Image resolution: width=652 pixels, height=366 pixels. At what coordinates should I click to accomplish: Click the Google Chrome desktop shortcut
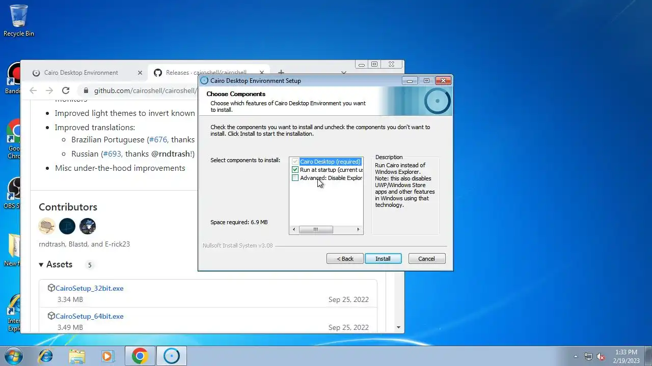(14, 139)
